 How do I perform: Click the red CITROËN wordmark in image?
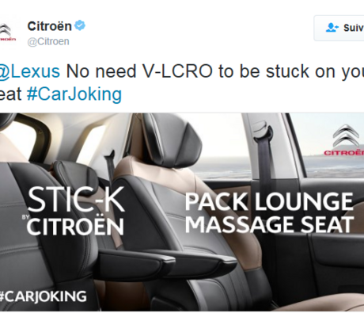[x=344, y=153]
